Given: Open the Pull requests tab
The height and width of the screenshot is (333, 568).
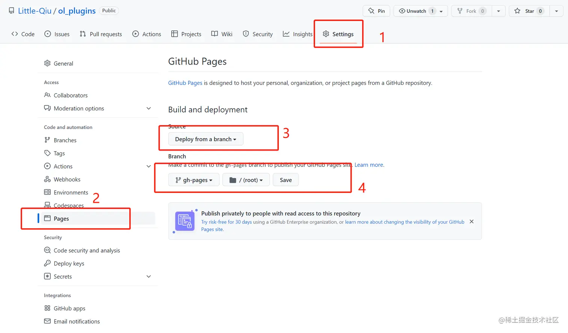Looking at the screenshot, I should [101, 34].
